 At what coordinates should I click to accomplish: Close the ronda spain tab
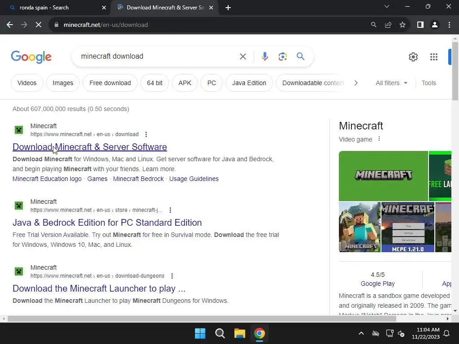click(x=104, y=8)
